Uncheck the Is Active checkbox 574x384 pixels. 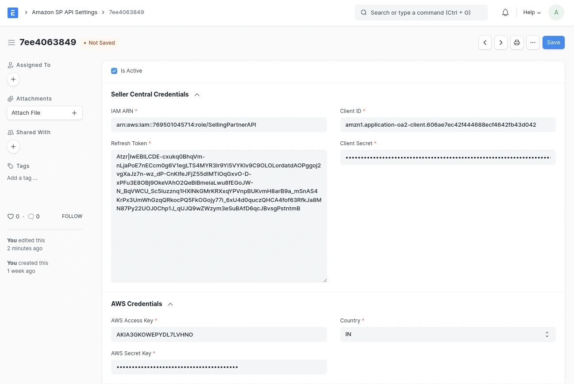[x=114, y=71]
